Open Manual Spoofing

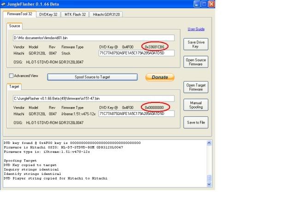196,105
